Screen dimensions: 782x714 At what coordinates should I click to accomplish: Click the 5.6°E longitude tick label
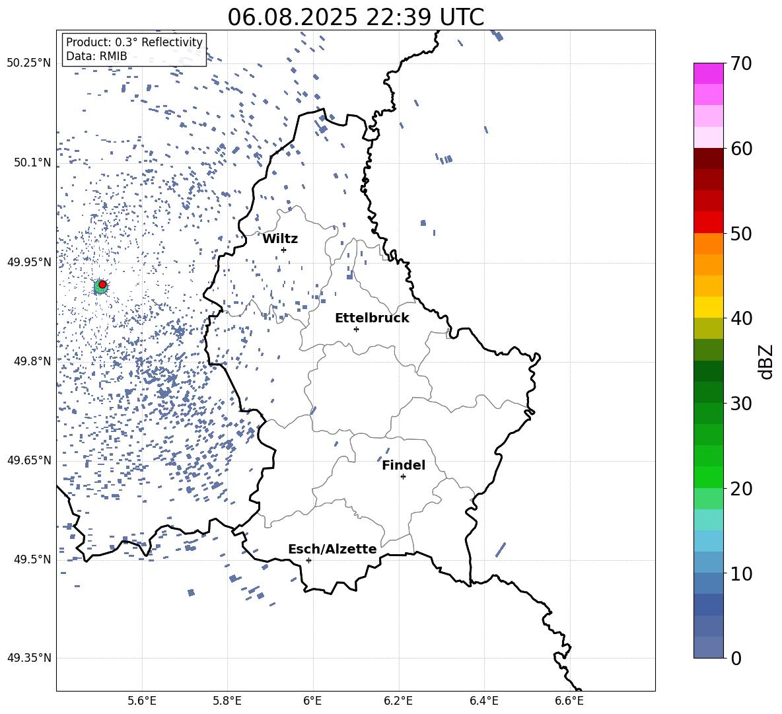142,701
